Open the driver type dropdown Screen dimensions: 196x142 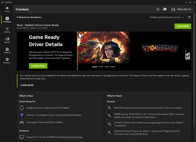tap(166, 17)
